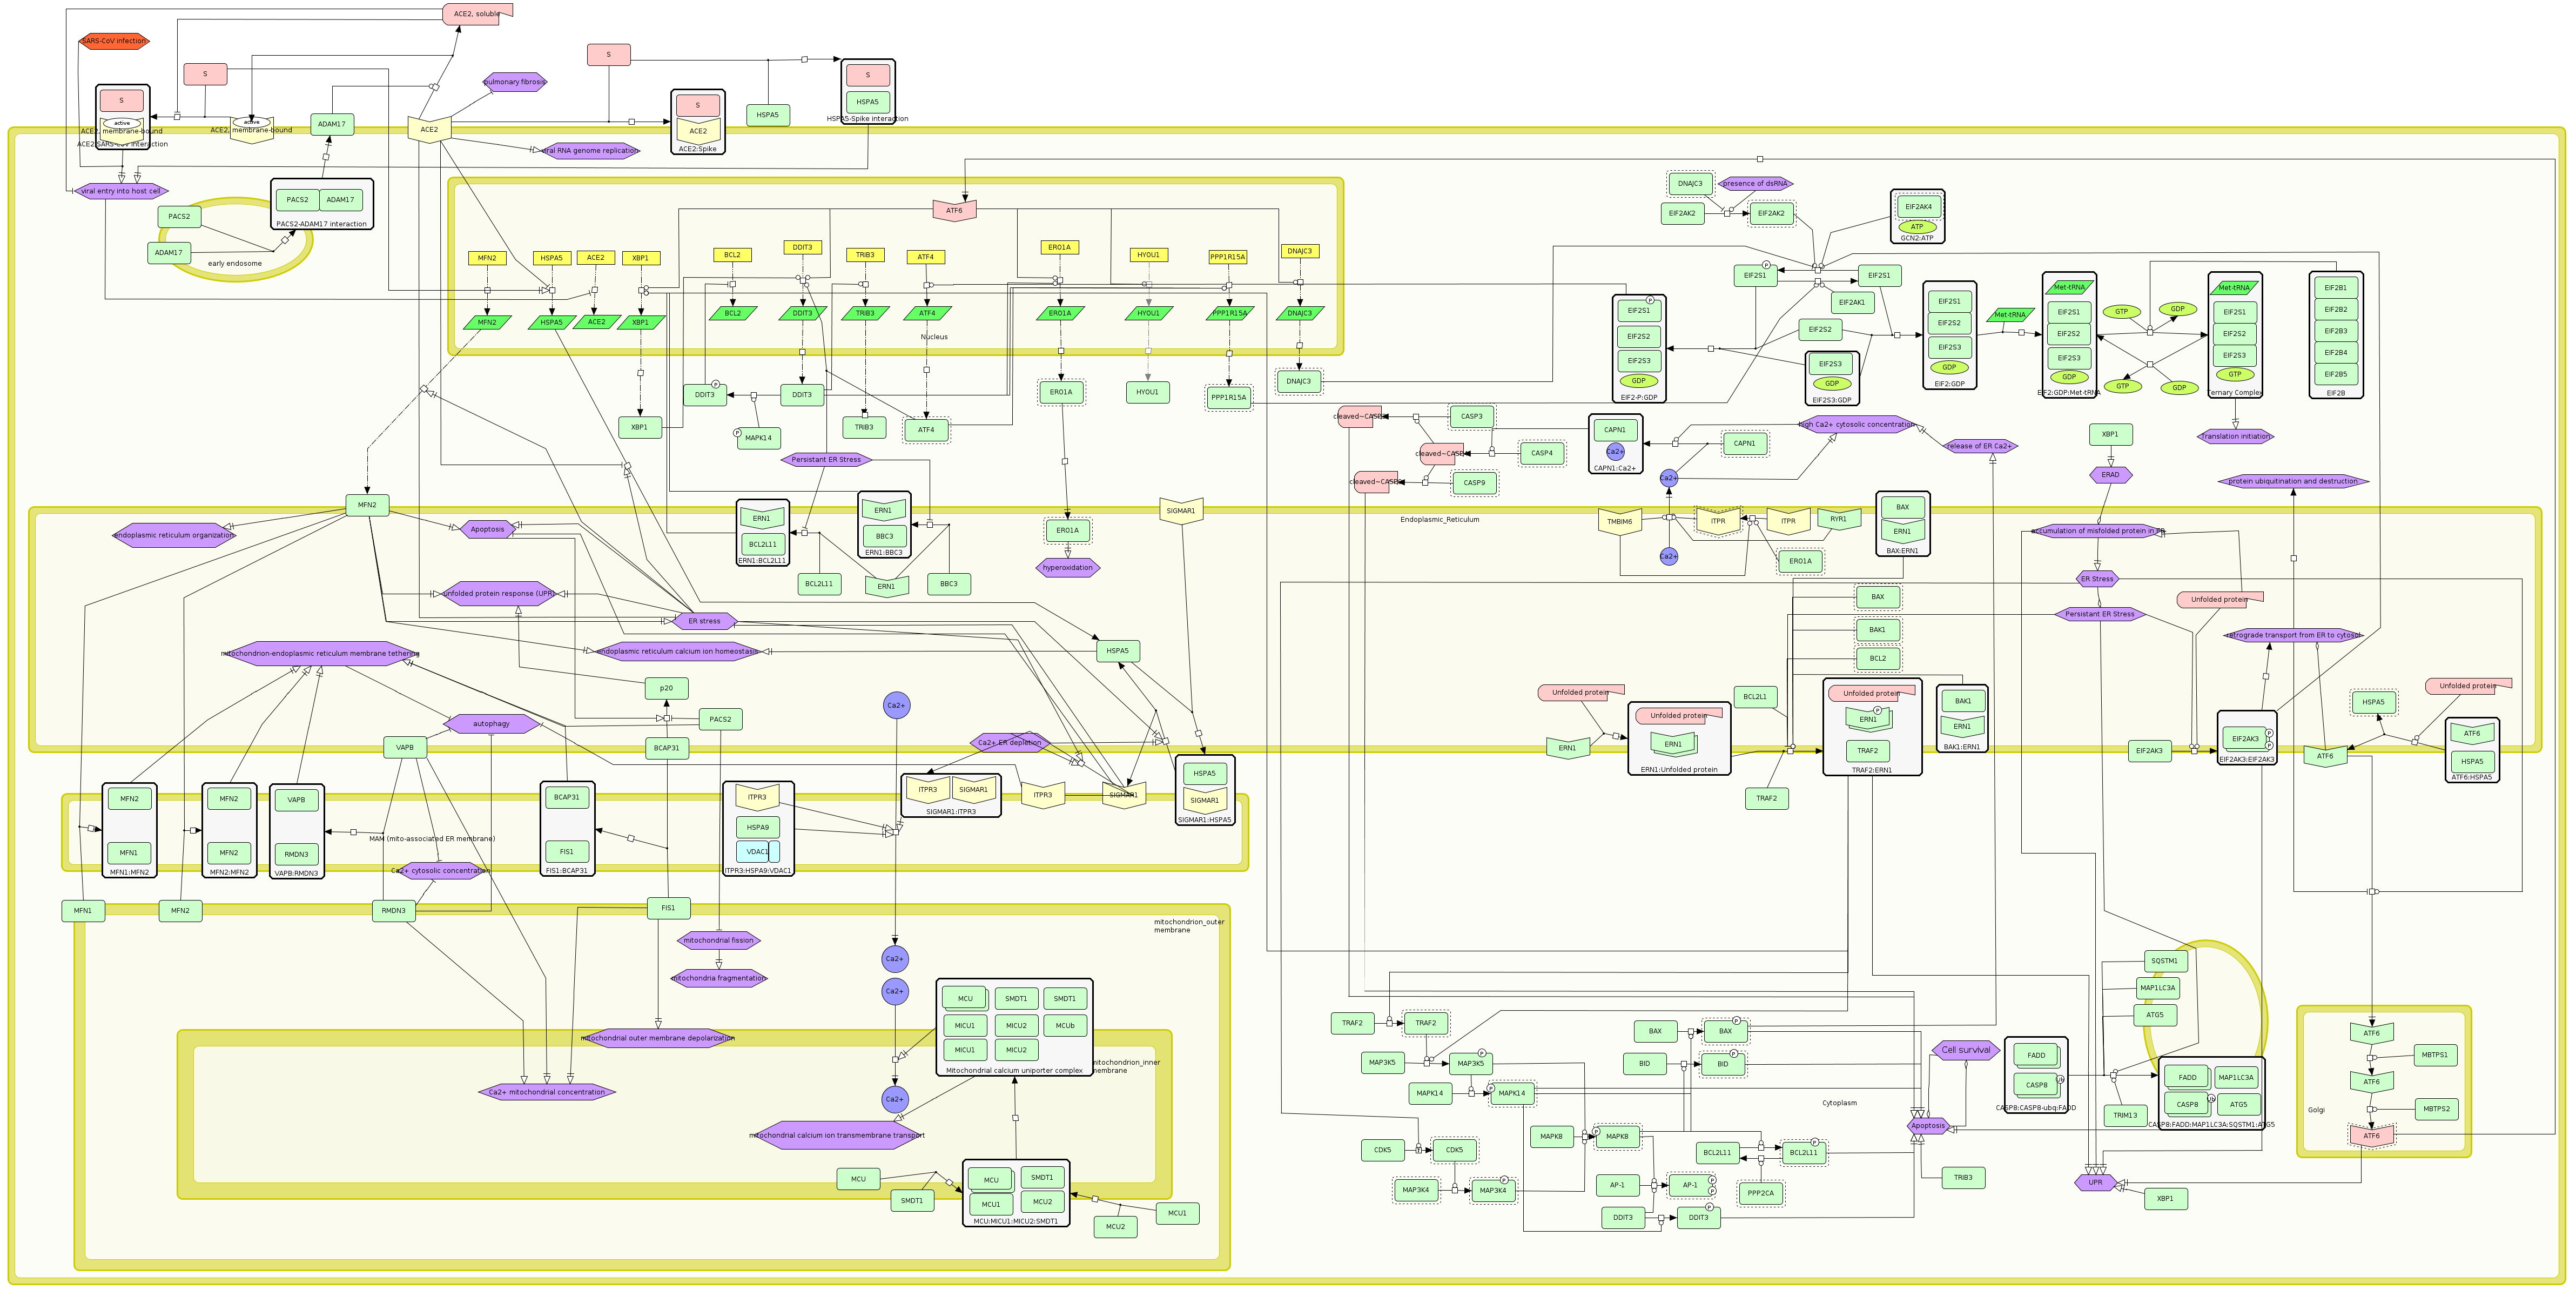Select the mitochondria fragmentation phenotype
Image resolution: width=2576 pixels, height=1290 pixels.
[x=719, y=978]
